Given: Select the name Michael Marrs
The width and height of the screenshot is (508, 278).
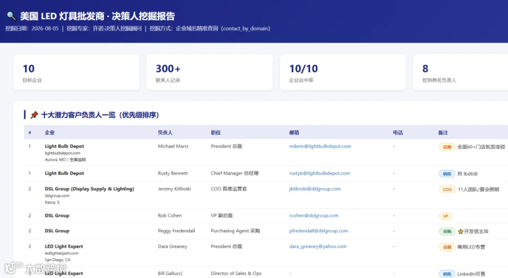Looking at the screenshot, I should point(173,146).
